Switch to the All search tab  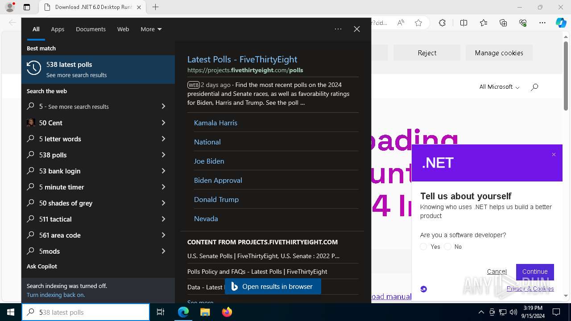pyautogui.click(x=36, y=29)
